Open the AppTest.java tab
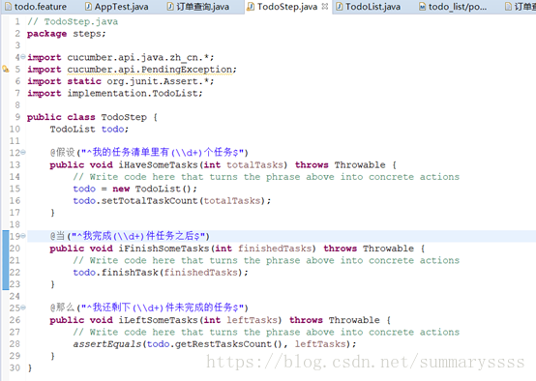The image size is (536, 381). click(x=117, y=7)
